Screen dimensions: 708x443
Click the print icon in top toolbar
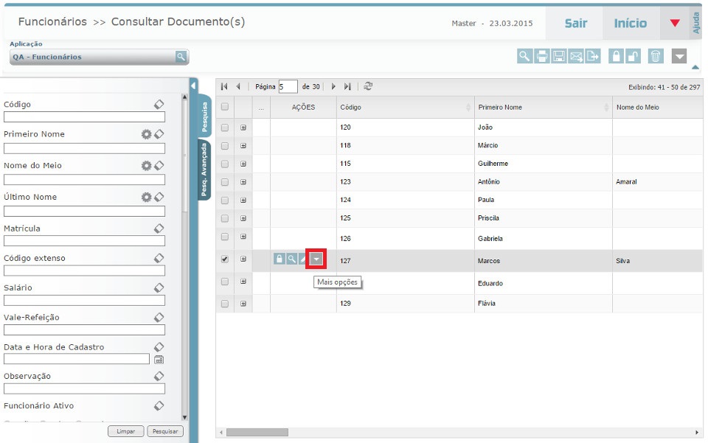[542, 56]
